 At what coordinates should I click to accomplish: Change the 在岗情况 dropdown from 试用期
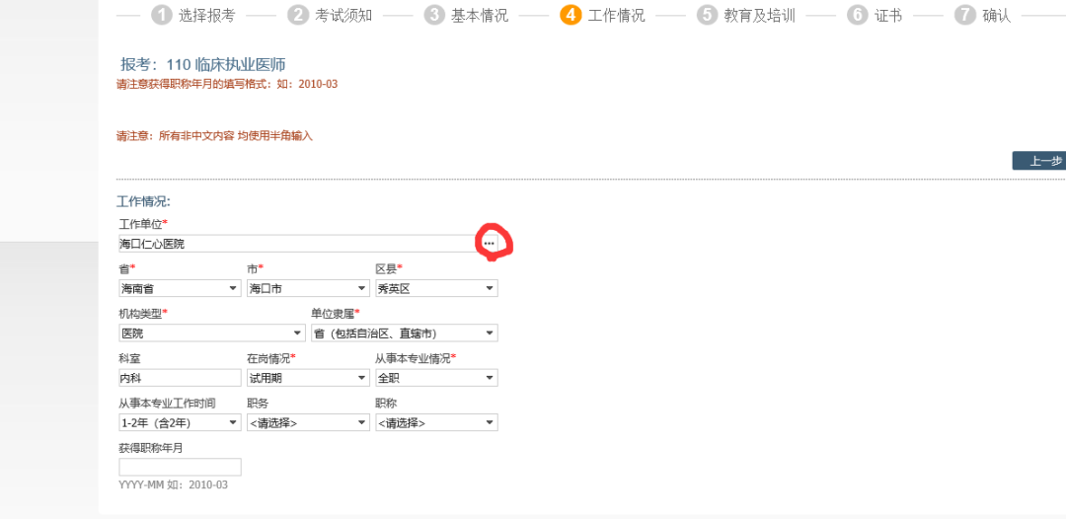click(307, 378)
